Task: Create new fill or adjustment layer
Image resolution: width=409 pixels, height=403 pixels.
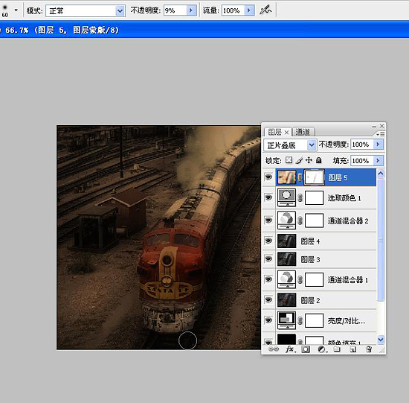Action: (x=322, y=349)
